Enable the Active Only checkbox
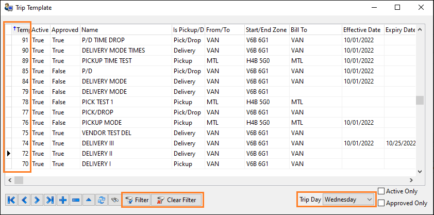The width and height of the screenshot is (434, 215). (x=381, y=191)
